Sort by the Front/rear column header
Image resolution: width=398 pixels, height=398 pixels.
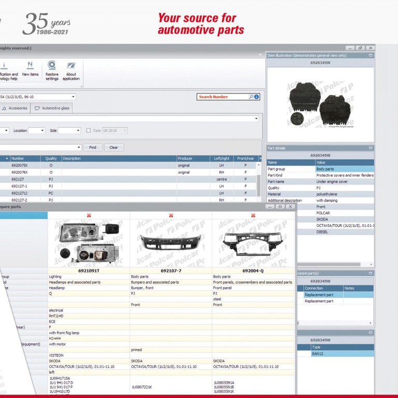tap(246, 159)
